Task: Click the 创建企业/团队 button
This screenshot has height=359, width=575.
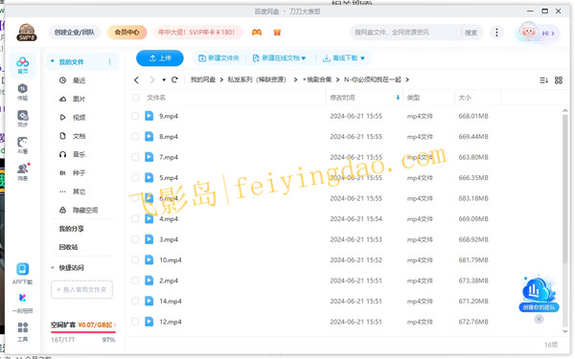Action: [x=75, y=33]
